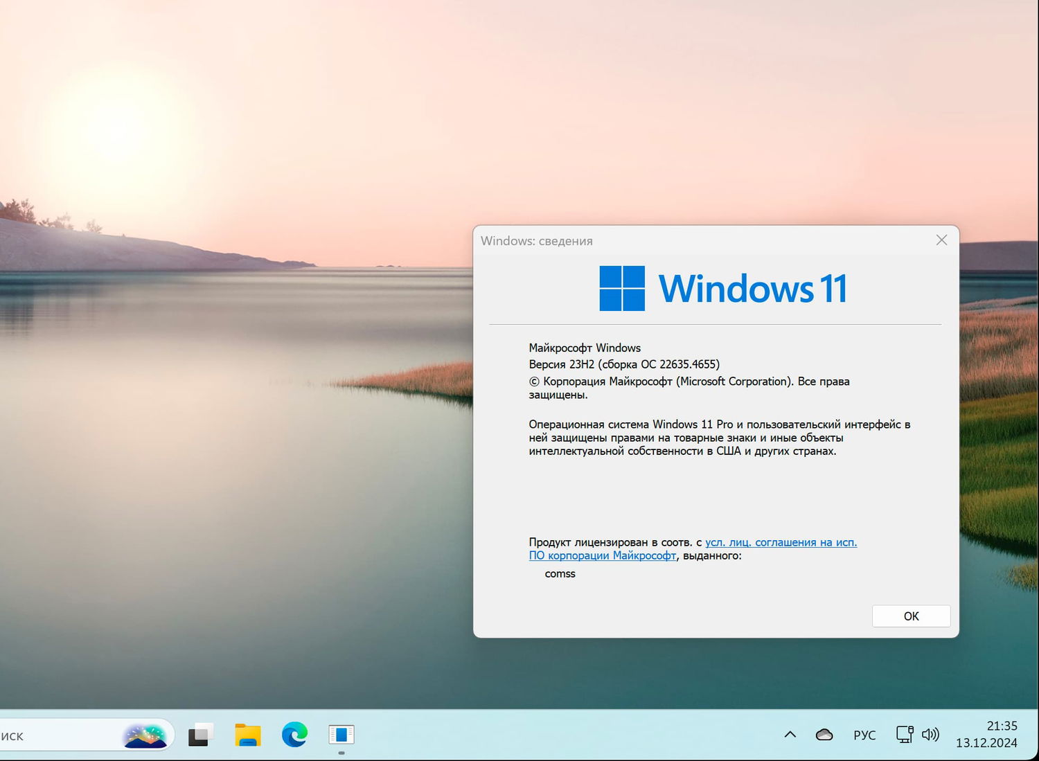Close the Windows: сведения dialog
This screenshot has width=1039, height=761.
[x=941, y=240]
